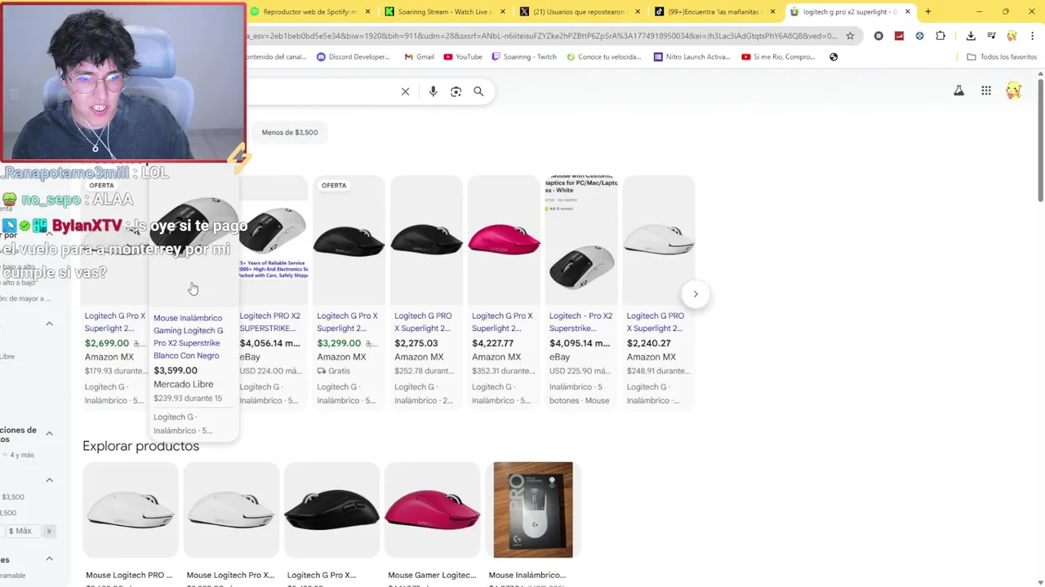This screenshot has height=587, width=1045.
Task: Click the Ir price filter button
Action: click(x=49, y=531)
